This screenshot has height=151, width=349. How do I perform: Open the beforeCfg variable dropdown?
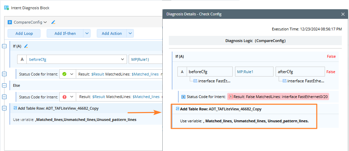(123, 59)
